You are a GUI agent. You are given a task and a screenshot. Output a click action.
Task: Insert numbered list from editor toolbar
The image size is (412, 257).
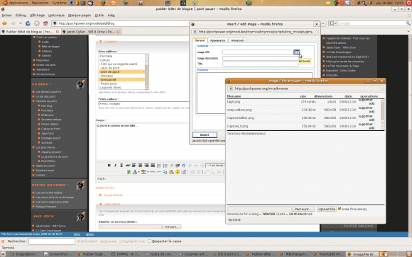(x=165, y=165)
